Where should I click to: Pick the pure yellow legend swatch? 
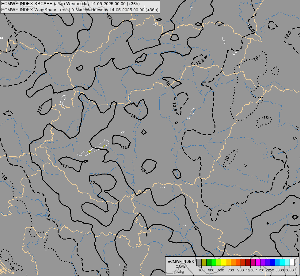tap(223, 262)
